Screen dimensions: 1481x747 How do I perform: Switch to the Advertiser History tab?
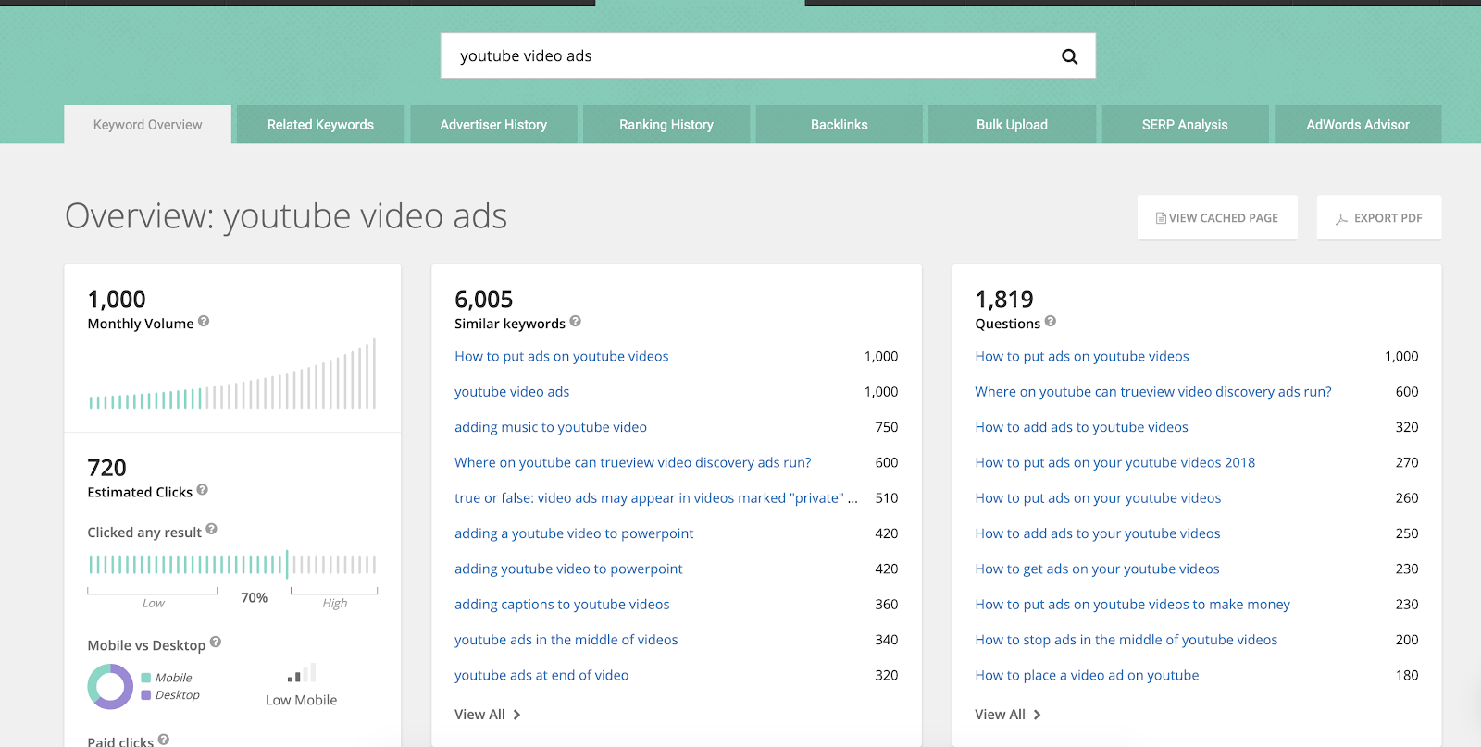point(493,125)
